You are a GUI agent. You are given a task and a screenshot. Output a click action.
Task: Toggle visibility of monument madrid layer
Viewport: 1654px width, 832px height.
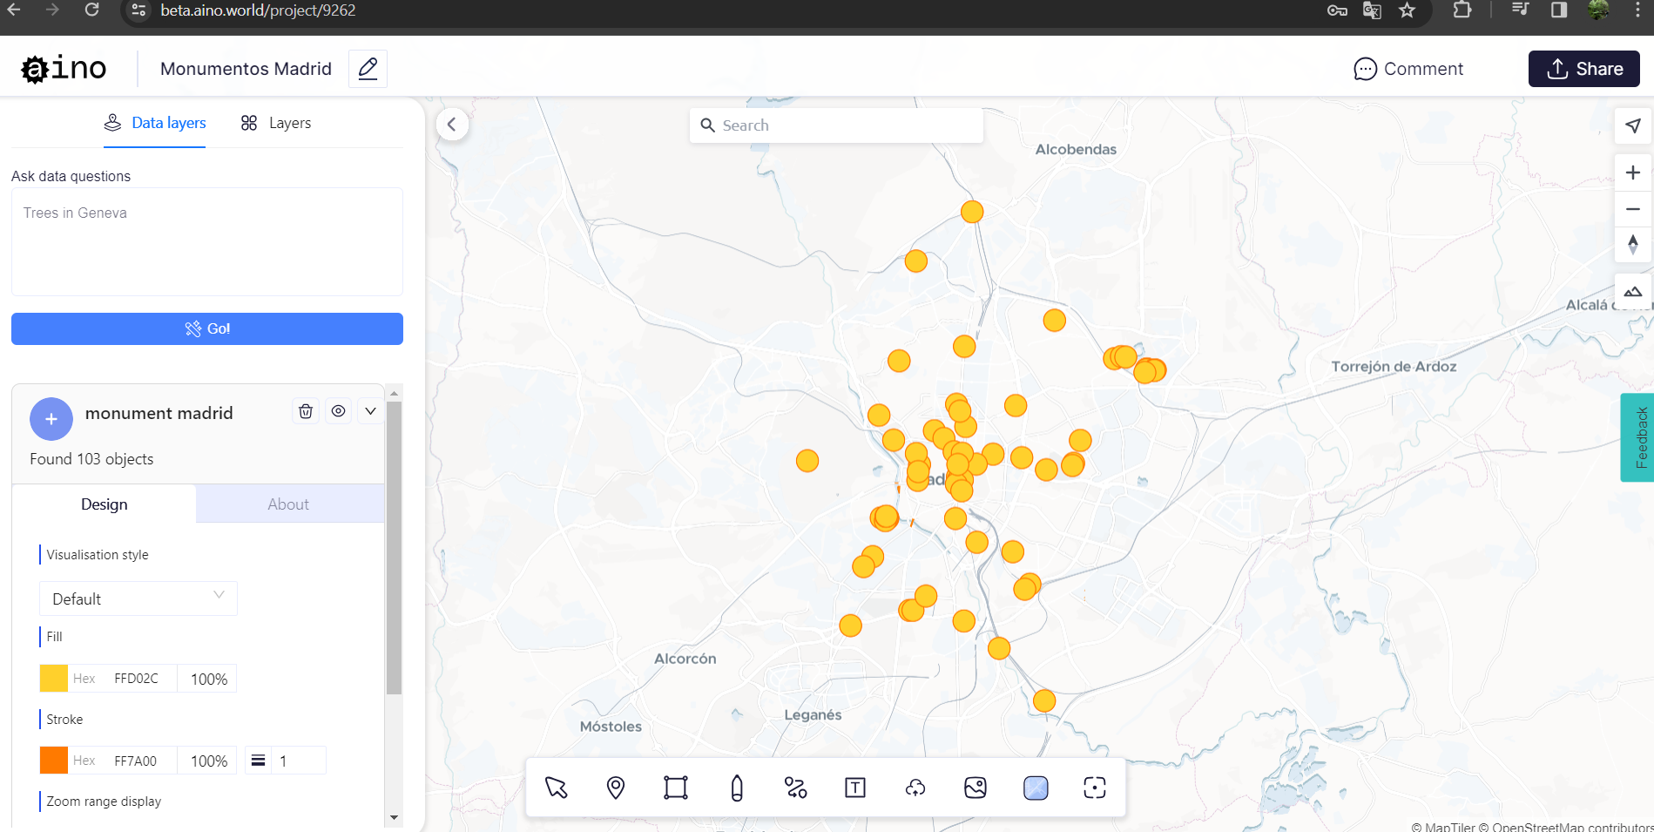click(339, 411)
